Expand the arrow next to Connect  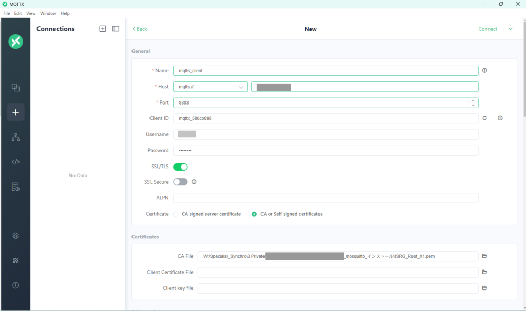510,29
